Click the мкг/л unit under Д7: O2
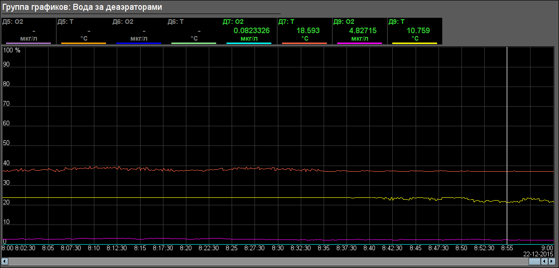Screen dimensions: 559x268 pos(249,38)
